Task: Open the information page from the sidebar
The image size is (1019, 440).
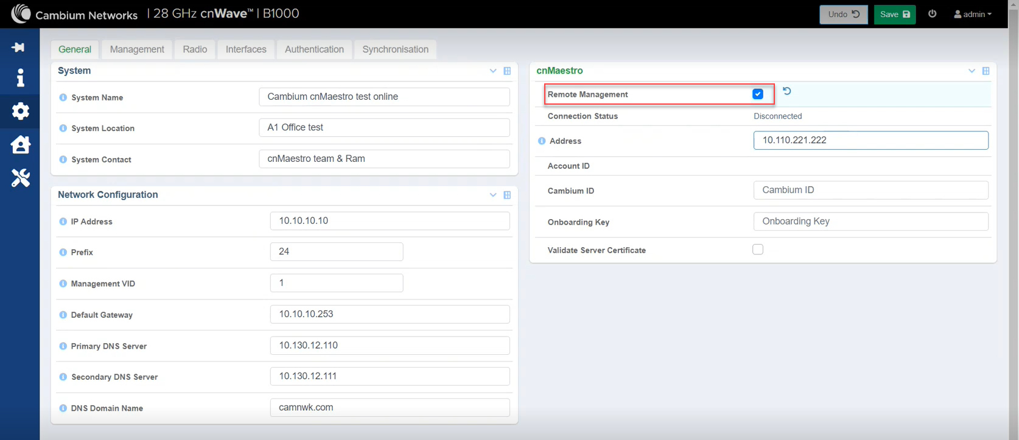Action: (20, 78)
